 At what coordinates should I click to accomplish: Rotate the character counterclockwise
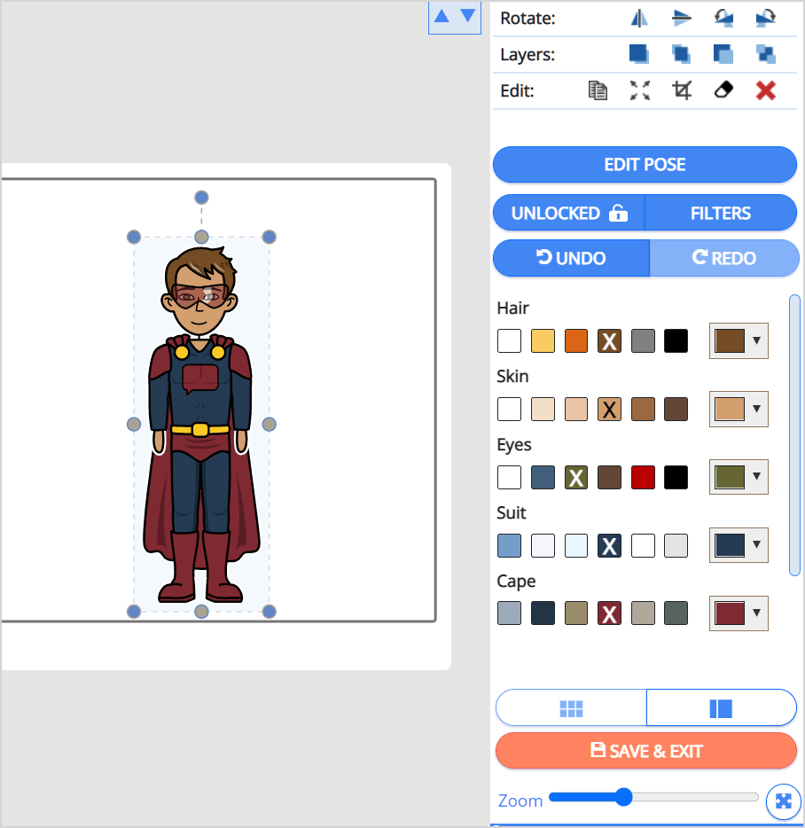[x=723, y=19]
